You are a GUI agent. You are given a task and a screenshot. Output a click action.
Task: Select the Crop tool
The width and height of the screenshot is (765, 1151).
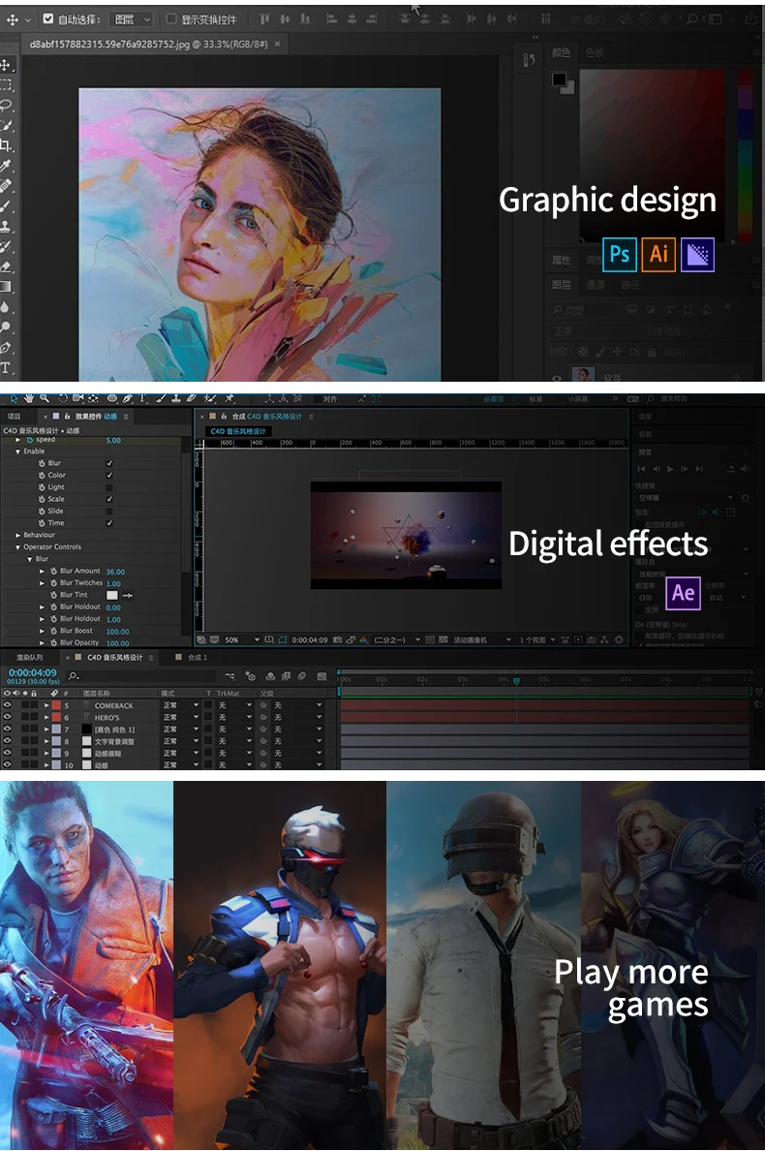[6, 145]
